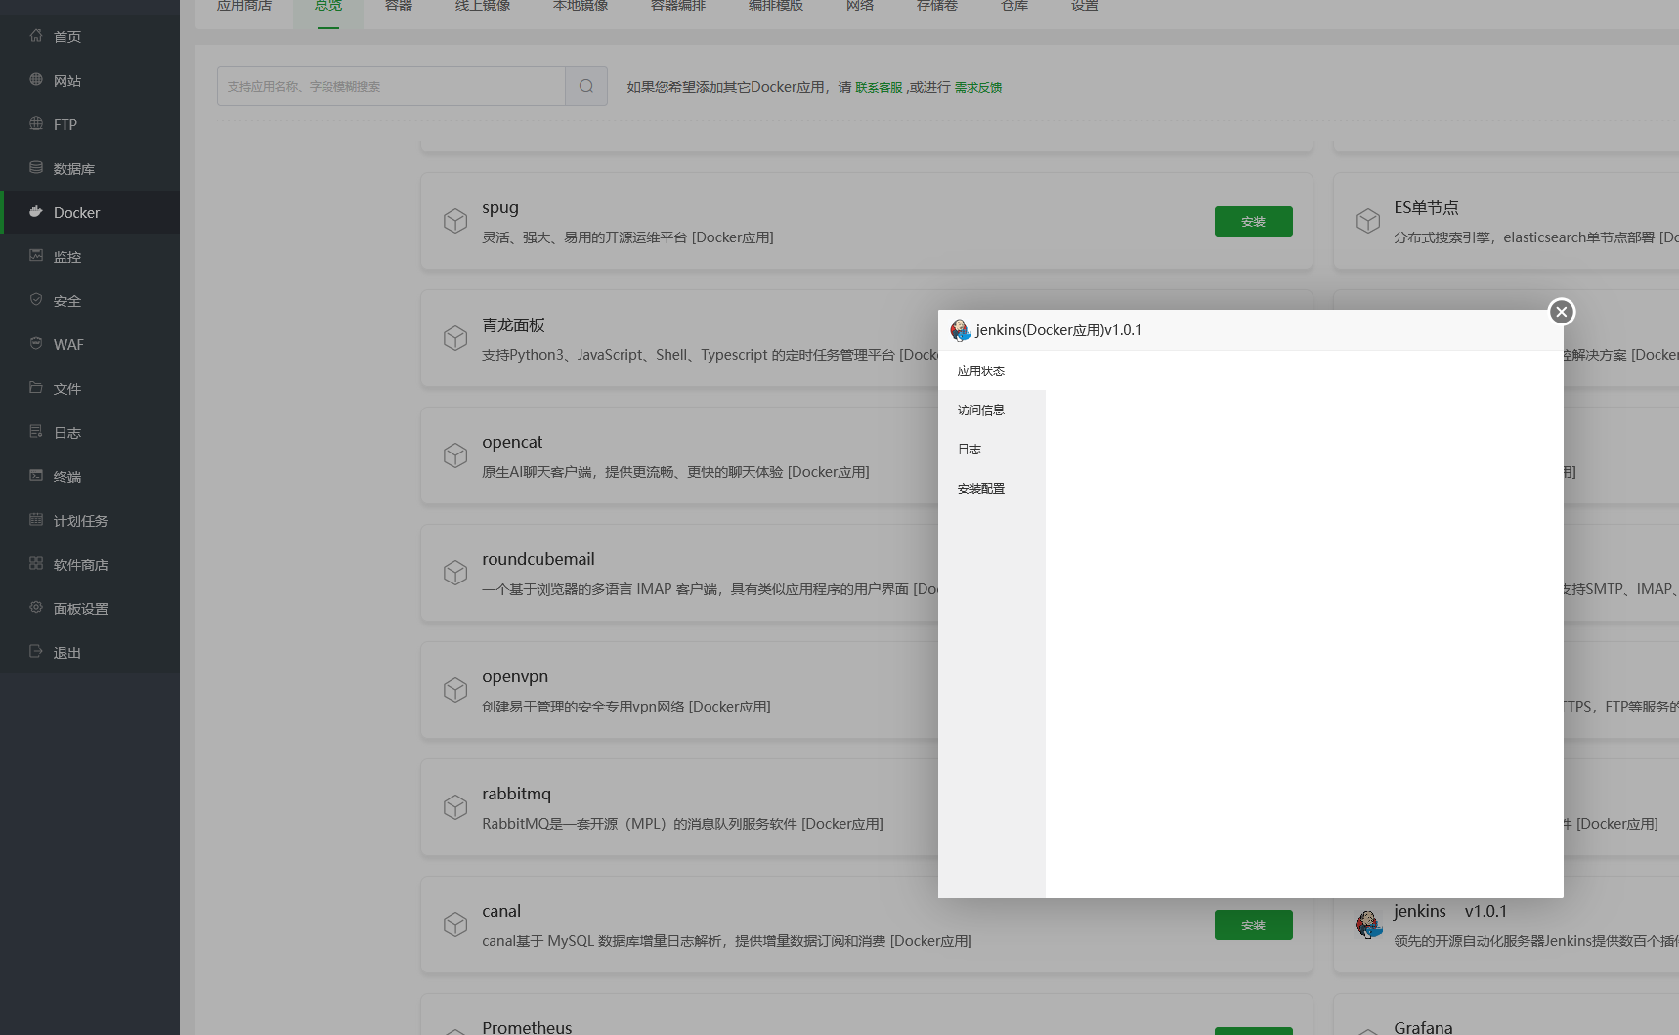The height and width of the screenshot is (1035, 1679).
Task: Switch to the 线上镜像 top tab
Action: click(x=483, y=6)
